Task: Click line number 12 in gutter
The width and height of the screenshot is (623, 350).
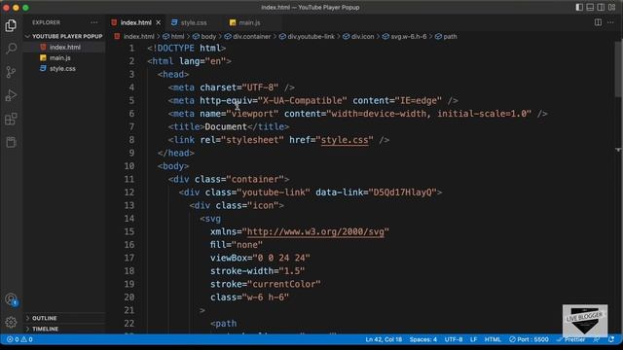Action: tap(129, 192)
